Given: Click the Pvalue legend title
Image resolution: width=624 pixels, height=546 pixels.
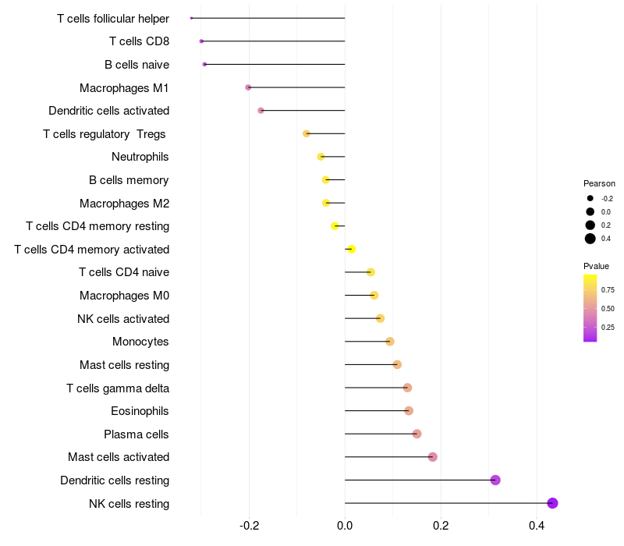Looking at the screenshot, I should pyautogui.click(x=596, y=266).
